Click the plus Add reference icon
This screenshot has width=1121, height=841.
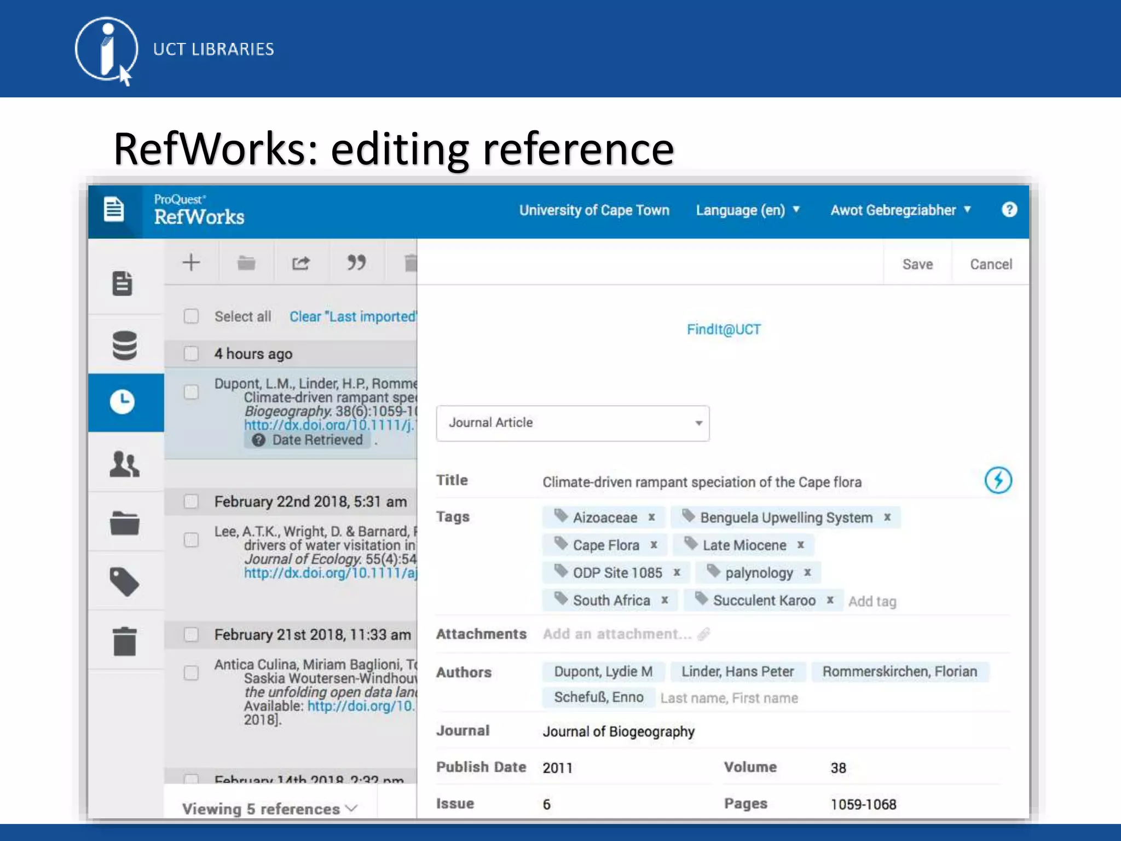click(x=191, y=263)
